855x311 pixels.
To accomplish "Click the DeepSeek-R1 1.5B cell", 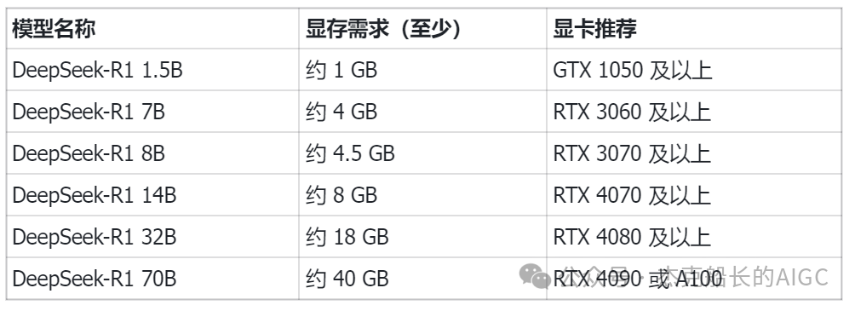I will 152,70.
